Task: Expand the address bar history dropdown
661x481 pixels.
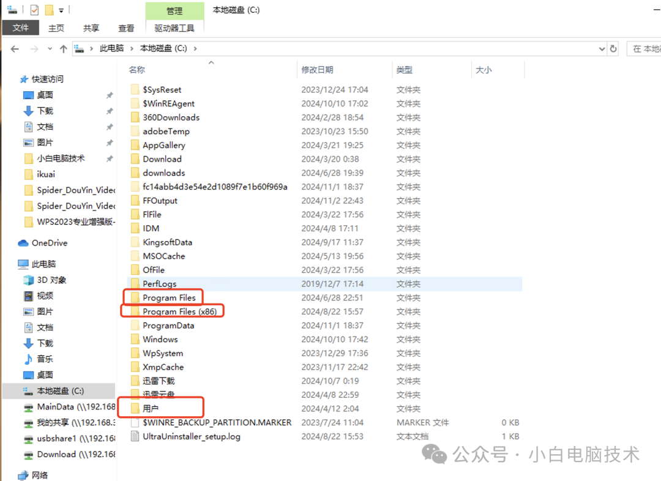Action: [x=602, y=49]
